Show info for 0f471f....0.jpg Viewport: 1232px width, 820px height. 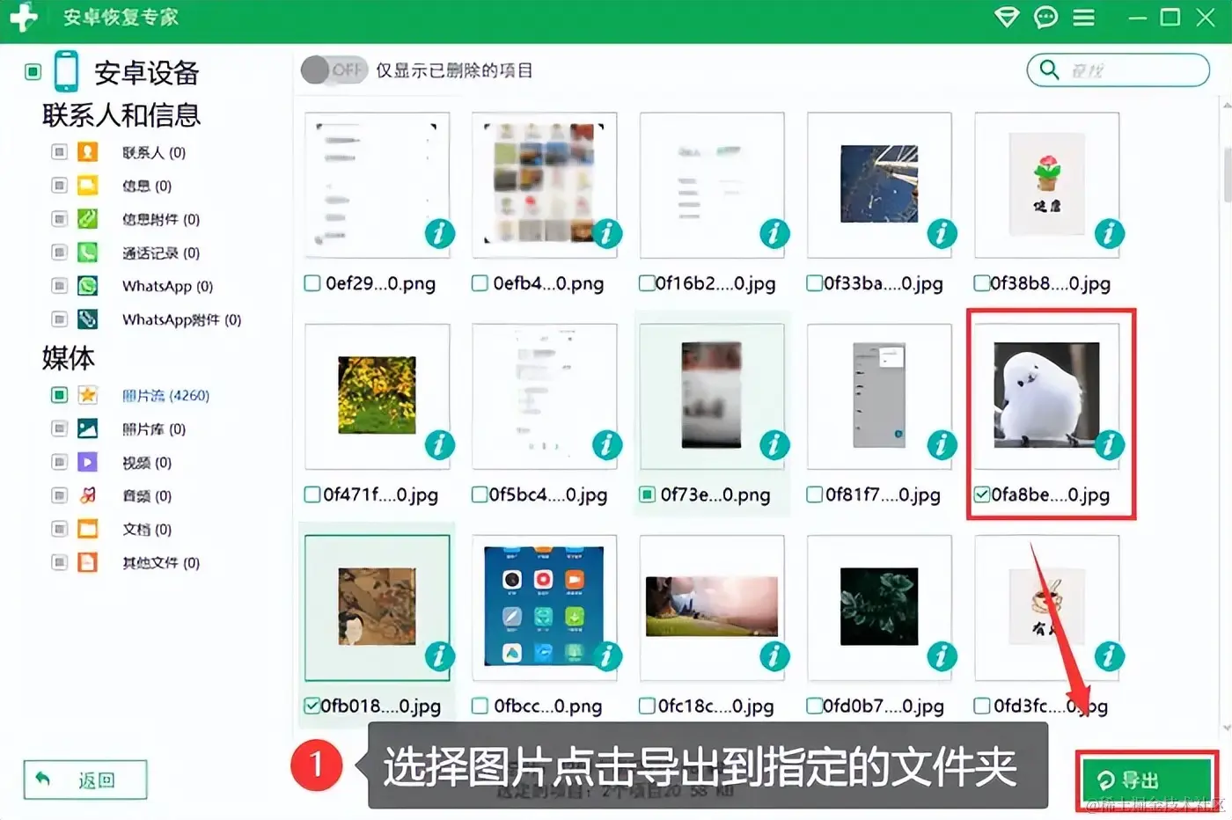pos(439,445)
